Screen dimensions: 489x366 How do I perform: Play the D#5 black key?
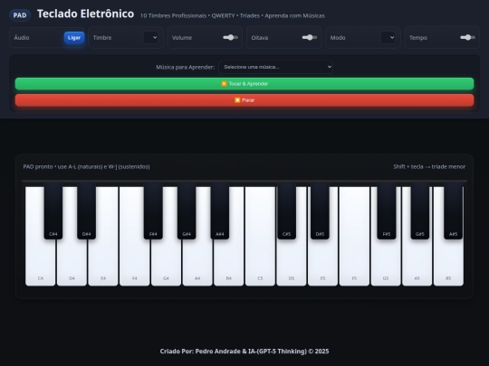320,211
